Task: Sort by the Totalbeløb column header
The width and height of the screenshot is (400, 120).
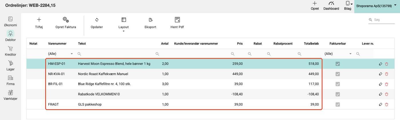Action: (x=311, y=43)
